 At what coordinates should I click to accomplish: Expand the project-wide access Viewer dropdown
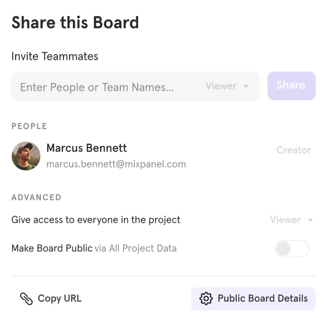[x=291, y=220]
